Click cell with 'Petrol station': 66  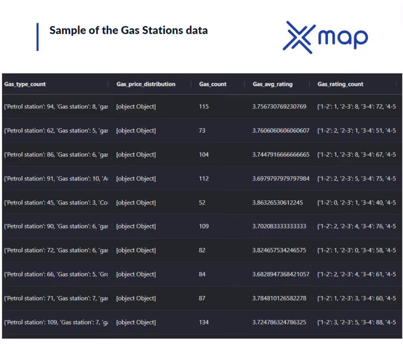56,274
